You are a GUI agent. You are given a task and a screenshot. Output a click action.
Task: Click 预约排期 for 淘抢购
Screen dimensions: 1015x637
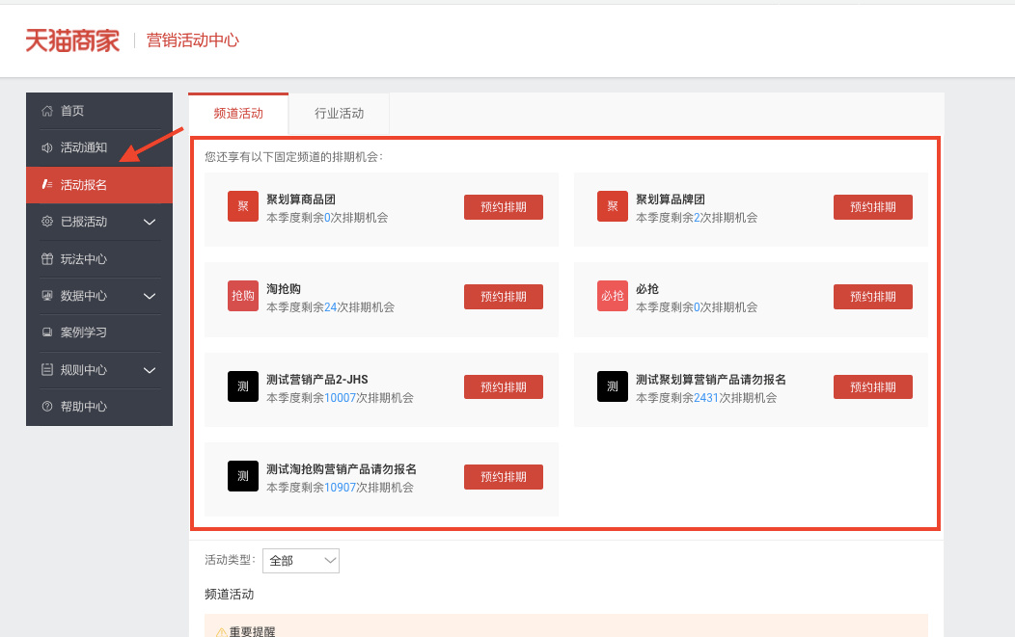[x=504, y=297]
